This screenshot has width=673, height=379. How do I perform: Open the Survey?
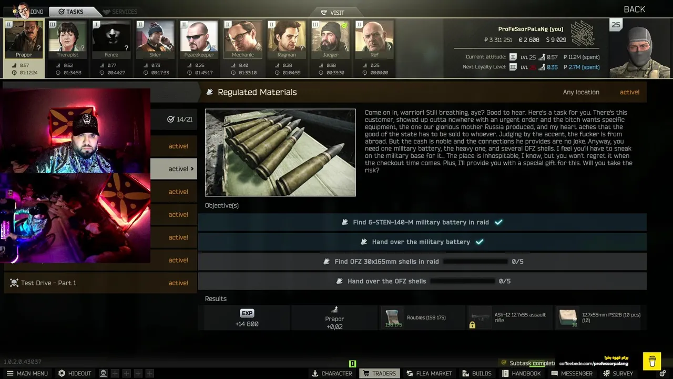coord(618,373)
